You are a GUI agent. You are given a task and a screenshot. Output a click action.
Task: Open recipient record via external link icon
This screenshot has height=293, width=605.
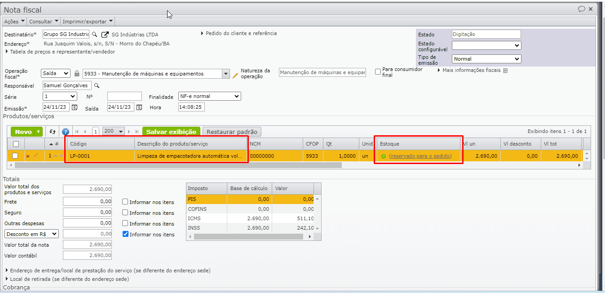point(105,35)
